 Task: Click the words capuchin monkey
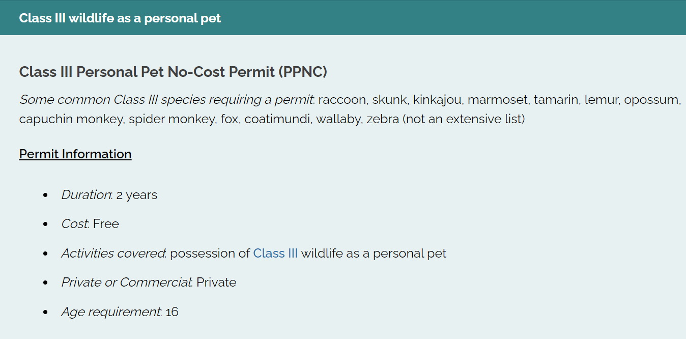pyautogui.click(x=70, y=120)
